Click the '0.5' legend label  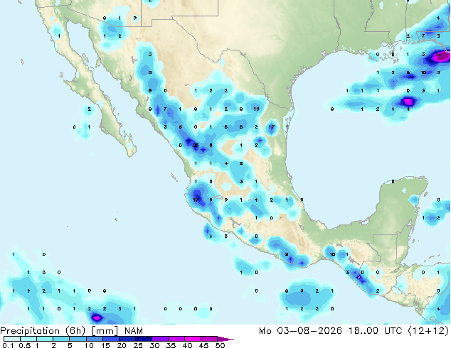click(x=25, y=345)
